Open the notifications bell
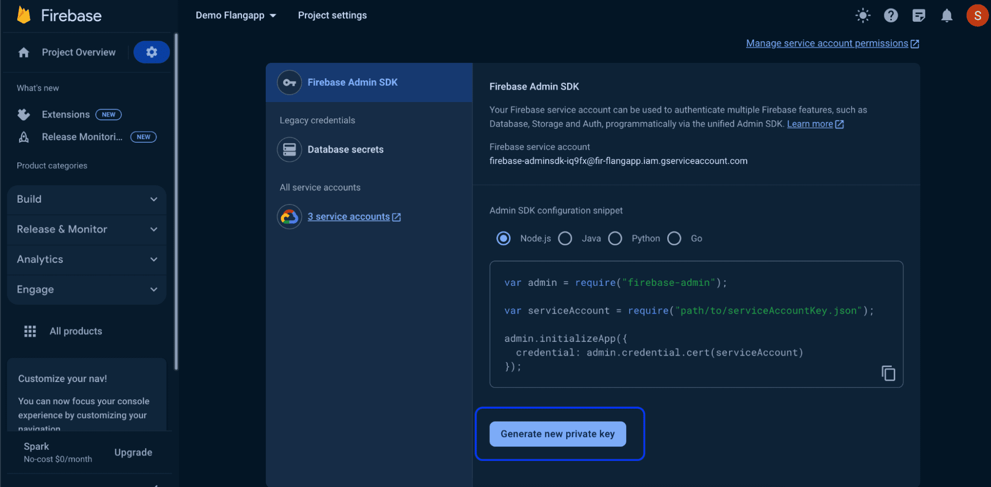Screen dimensions: 991x487 946,15
